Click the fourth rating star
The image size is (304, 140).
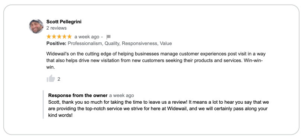tap(64, 37)
